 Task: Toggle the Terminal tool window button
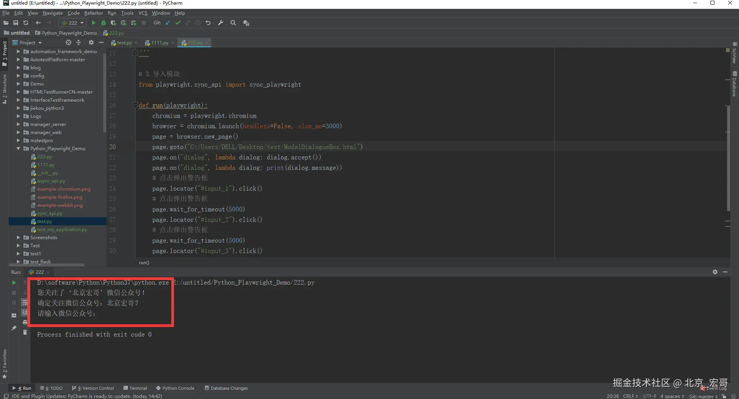pos(135,388)
